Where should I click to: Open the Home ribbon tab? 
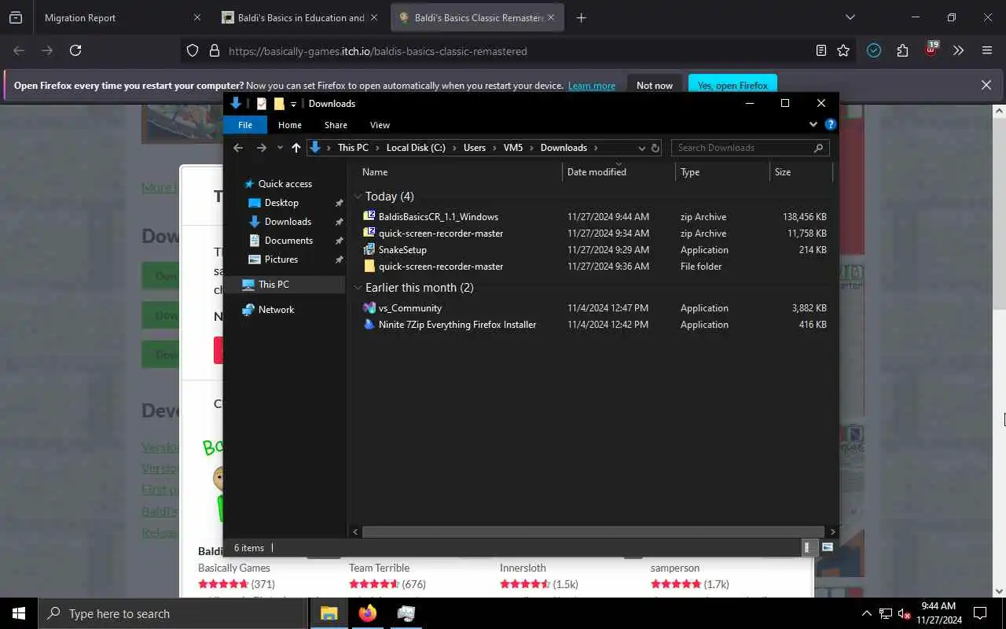point(290,124)
